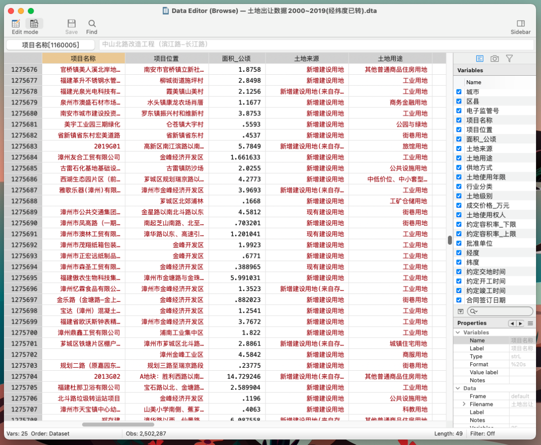Viewport: 541px width, 445px height.
Task: Select the 土地来源 column header
Action: [x=307, y=58]
